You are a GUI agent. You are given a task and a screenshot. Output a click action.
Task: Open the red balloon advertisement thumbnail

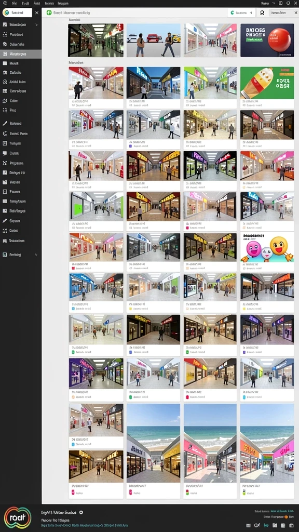click(267, 40)
